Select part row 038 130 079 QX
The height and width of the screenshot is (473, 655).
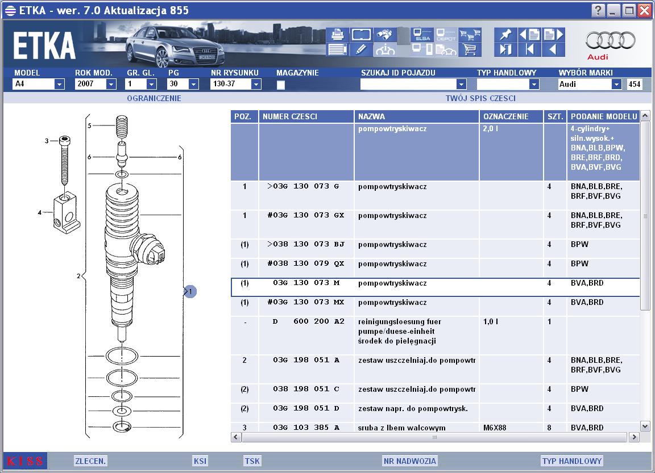coord(436,268)
